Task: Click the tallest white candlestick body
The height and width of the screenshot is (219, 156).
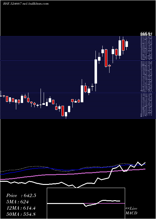Action: point(96,72)
